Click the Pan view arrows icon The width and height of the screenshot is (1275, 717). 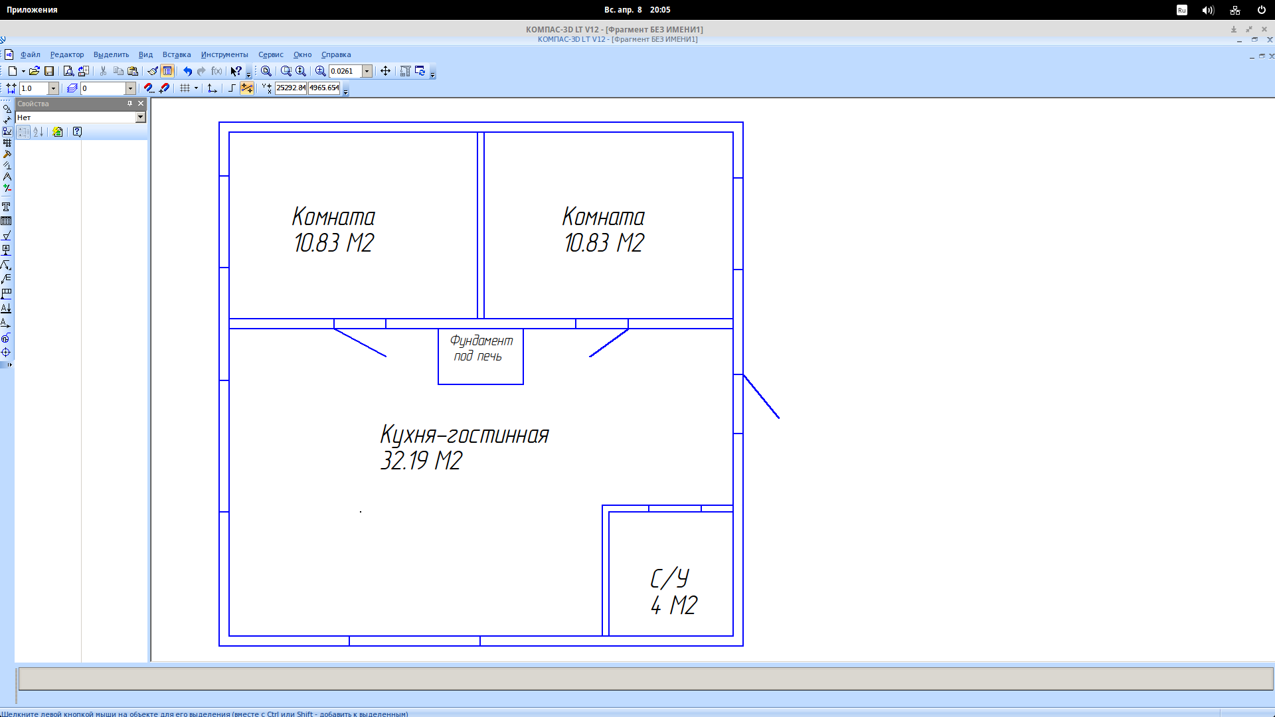click(385, 71)
